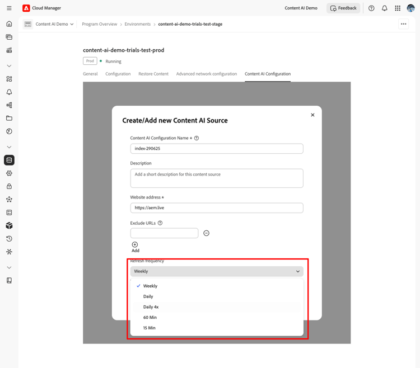Open the bell icon in left sidebar
420x368 pixels.
click(9, 92)
